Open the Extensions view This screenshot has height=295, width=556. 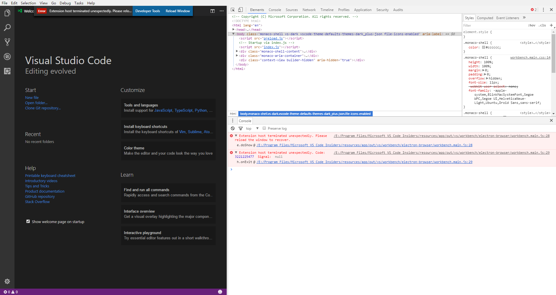tap(7, 71)
